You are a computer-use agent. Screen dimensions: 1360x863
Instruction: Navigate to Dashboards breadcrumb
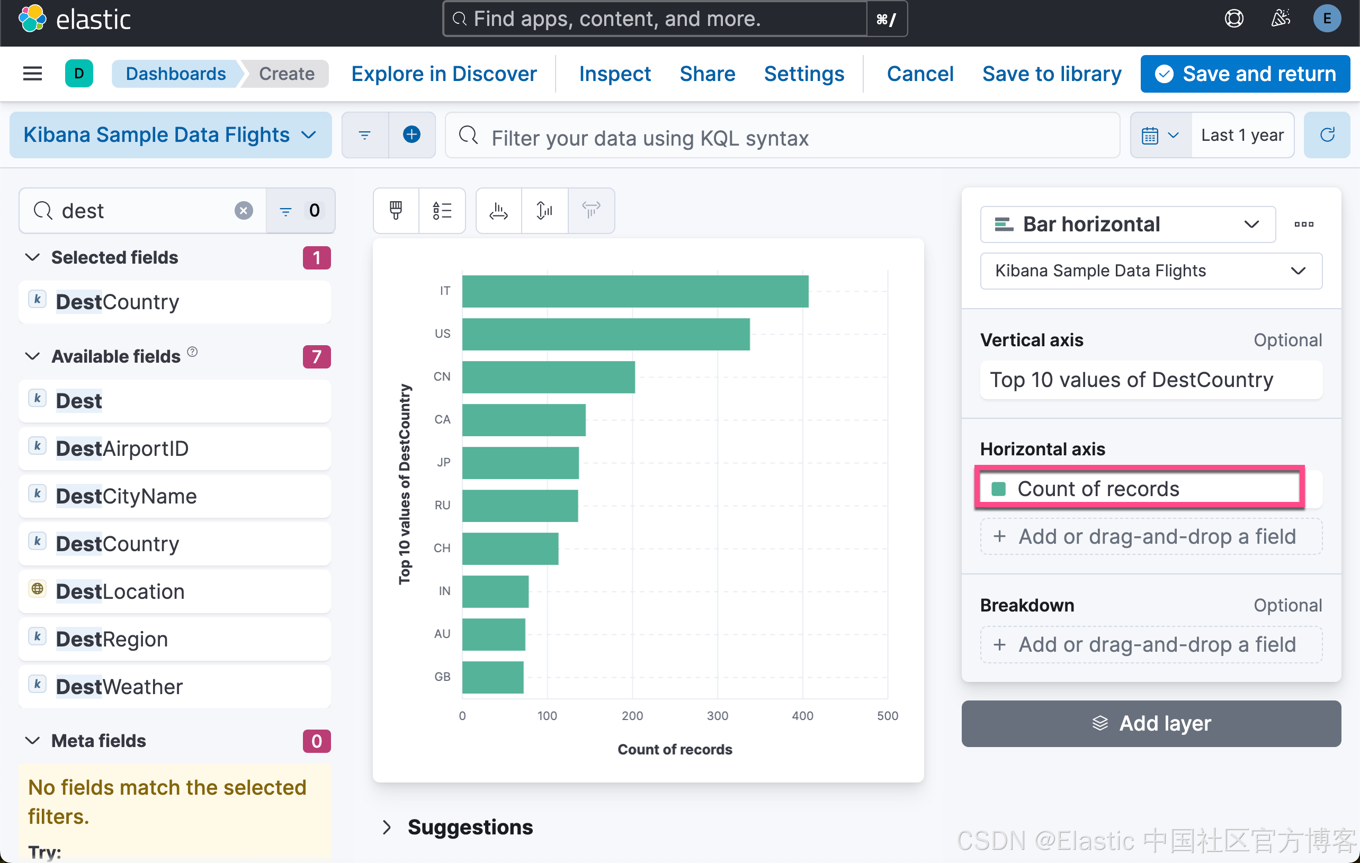(176, 74)
